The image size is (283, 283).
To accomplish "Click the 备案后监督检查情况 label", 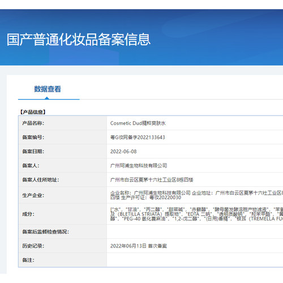I will point(46,231).
